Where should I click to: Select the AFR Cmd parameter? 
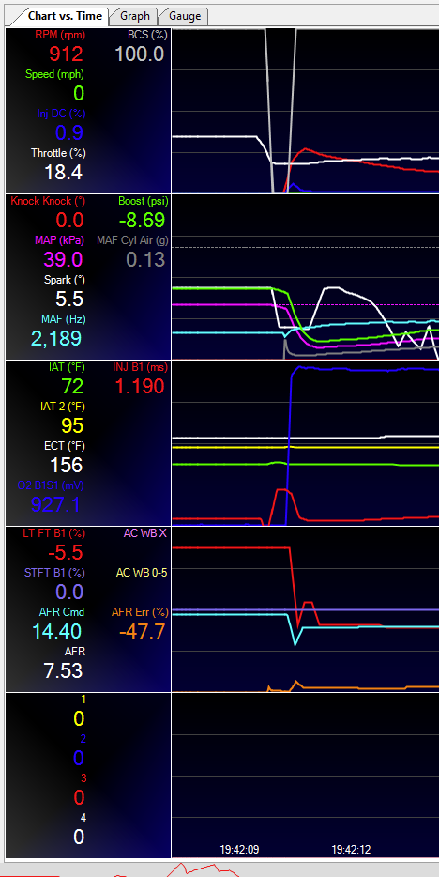tap(63, 612)
